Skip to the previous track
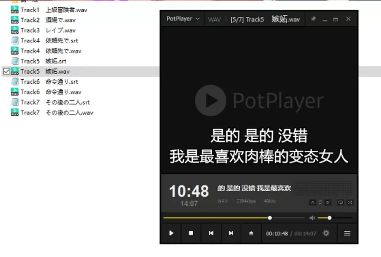The width and height of the screenshot is (381, 257). pos(211,233)
